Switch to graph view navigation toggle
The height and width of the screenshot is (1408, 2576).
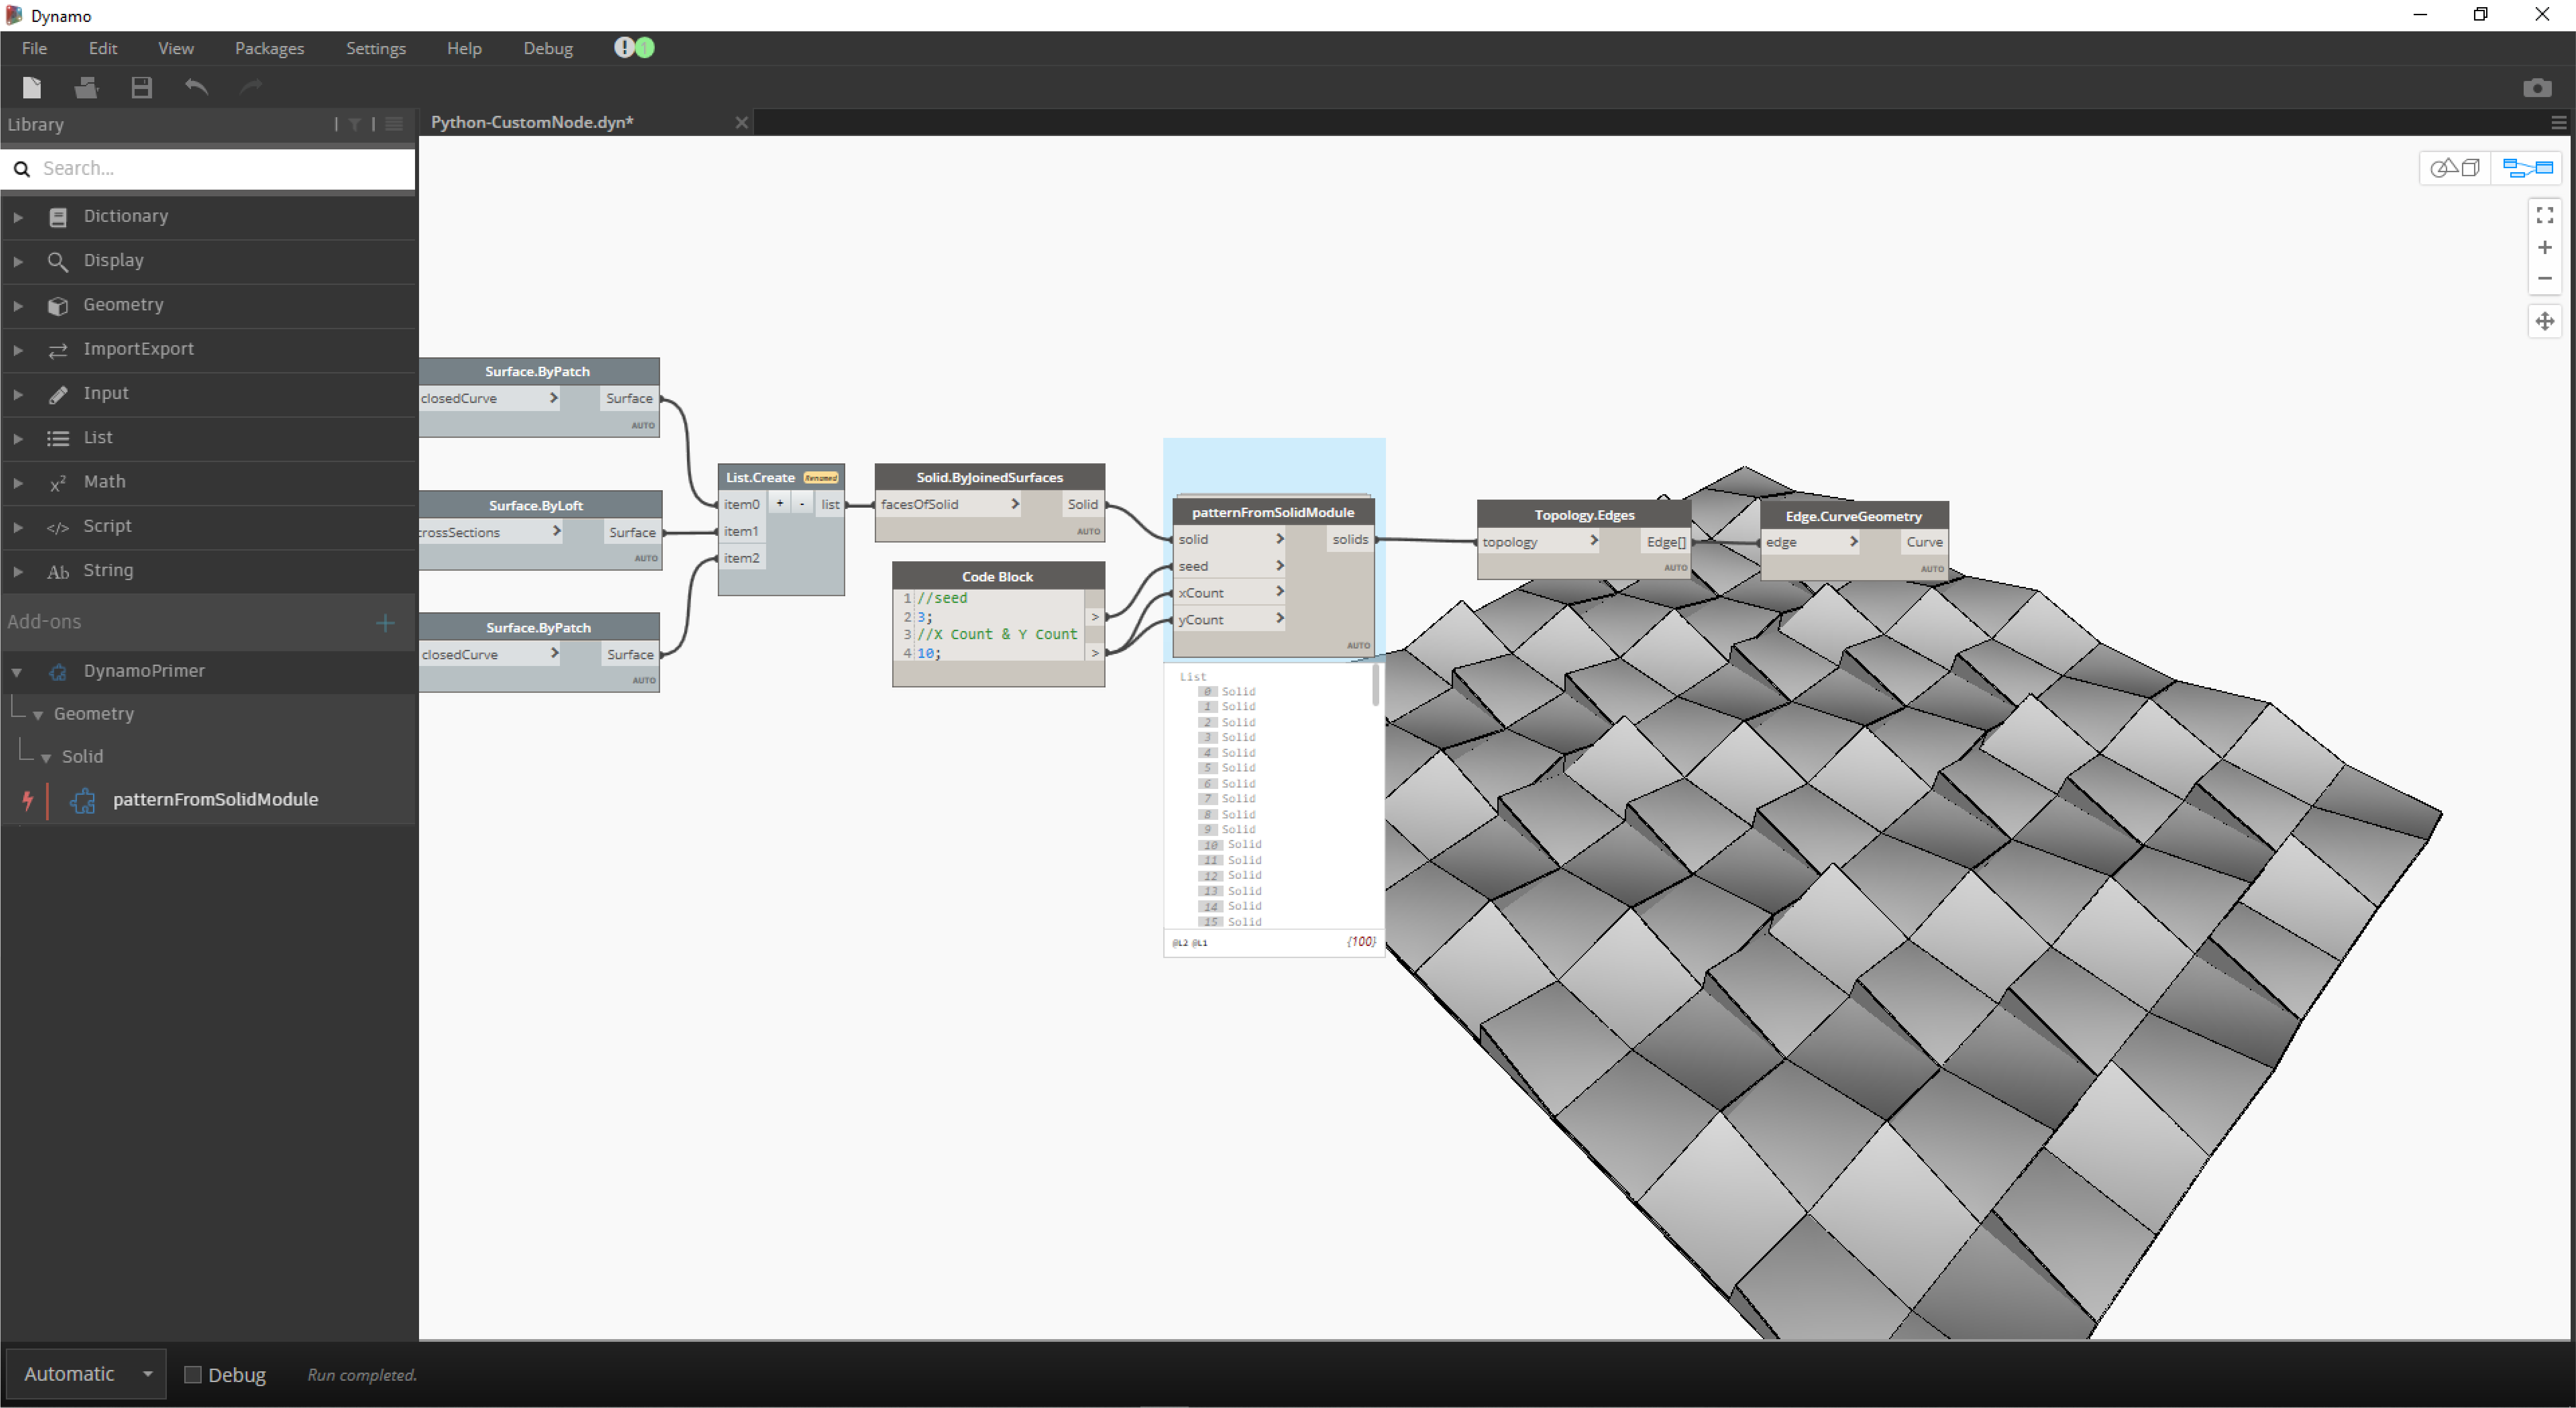pos(2527,168)
